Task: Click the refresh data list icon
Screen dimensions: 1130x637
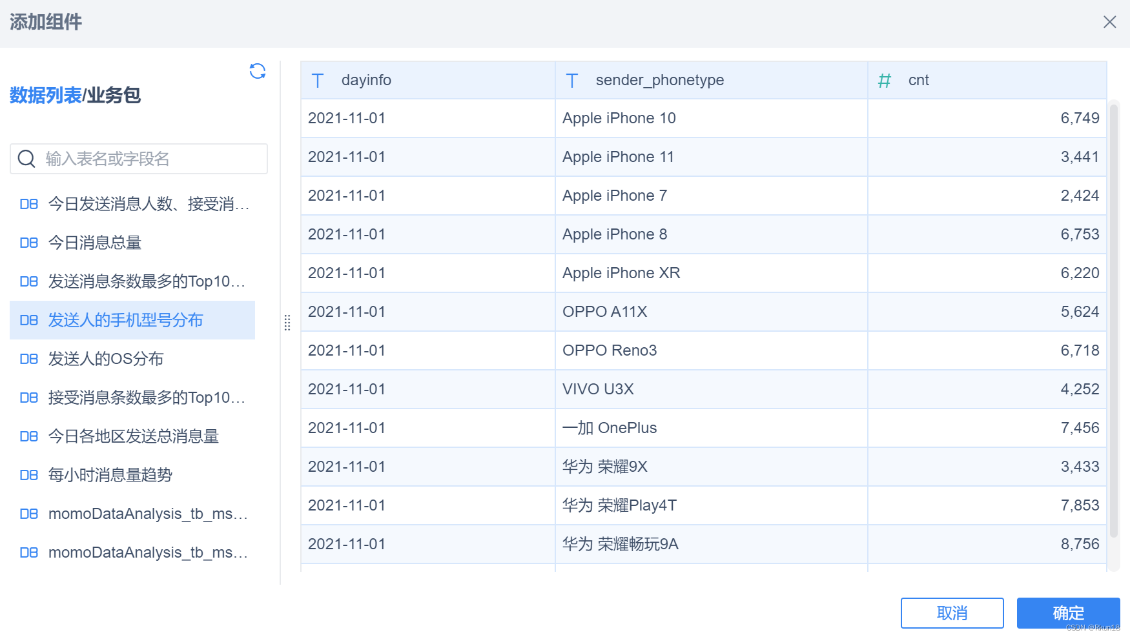Action: (258, 71)
